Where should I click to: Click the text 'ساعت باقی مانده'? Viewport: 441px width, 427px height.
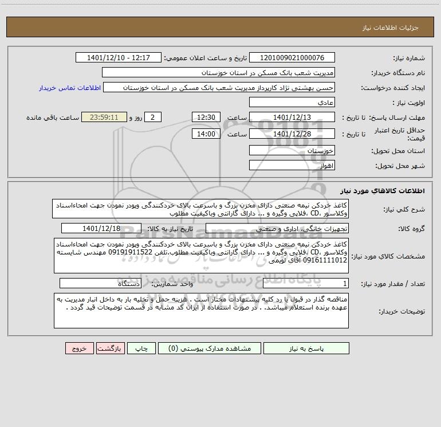pyautogui.click(x=53, y=117)
